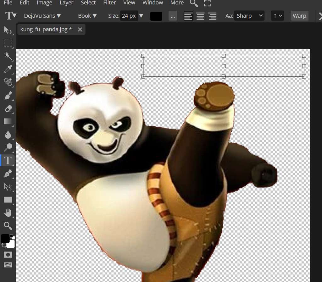The width and height of the screenshot is (322, 282).
Task: Click the text box bottom-right corner handle
Action: 304,77
